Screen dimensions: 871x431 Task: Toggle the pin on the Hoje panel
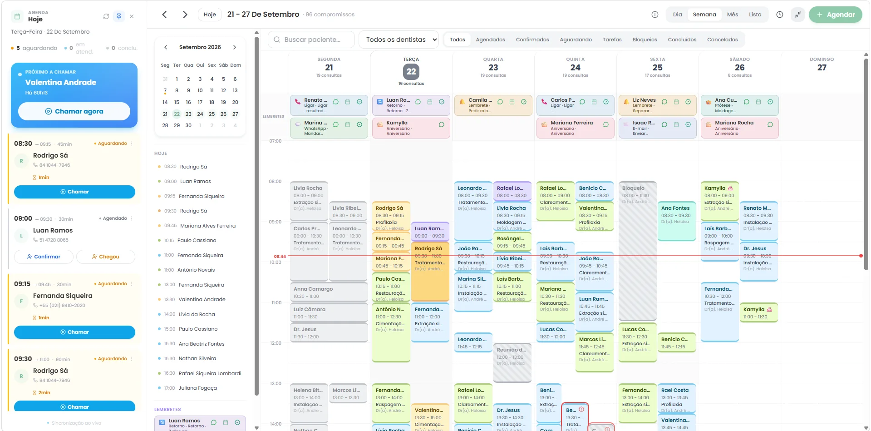tap(119, 16)
